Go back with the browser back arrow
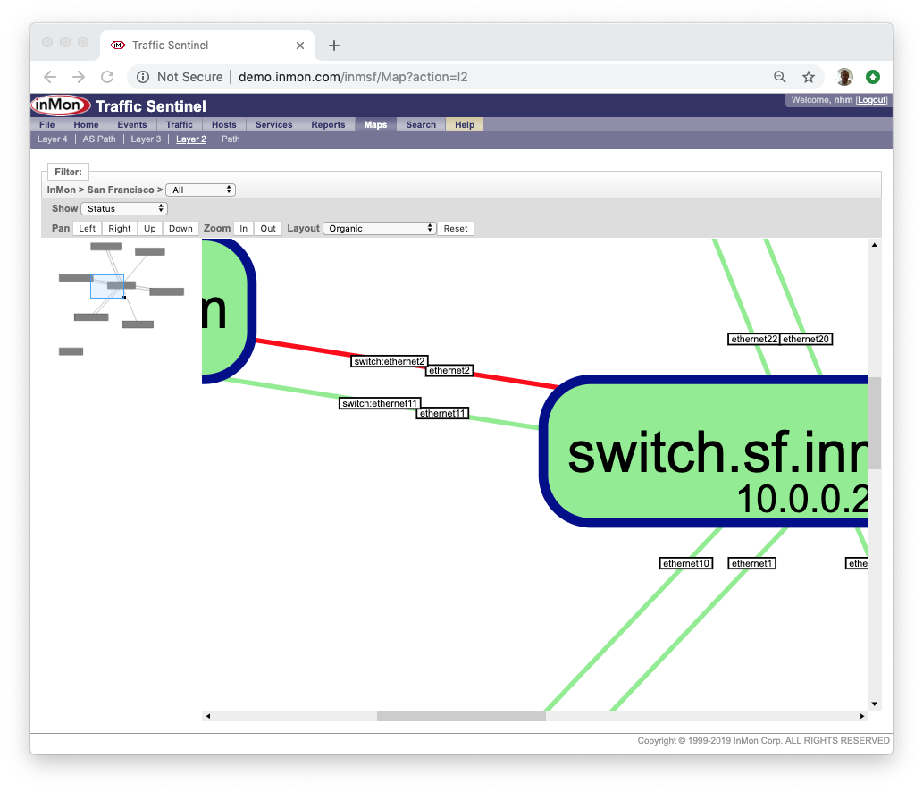 click(50, 77)
